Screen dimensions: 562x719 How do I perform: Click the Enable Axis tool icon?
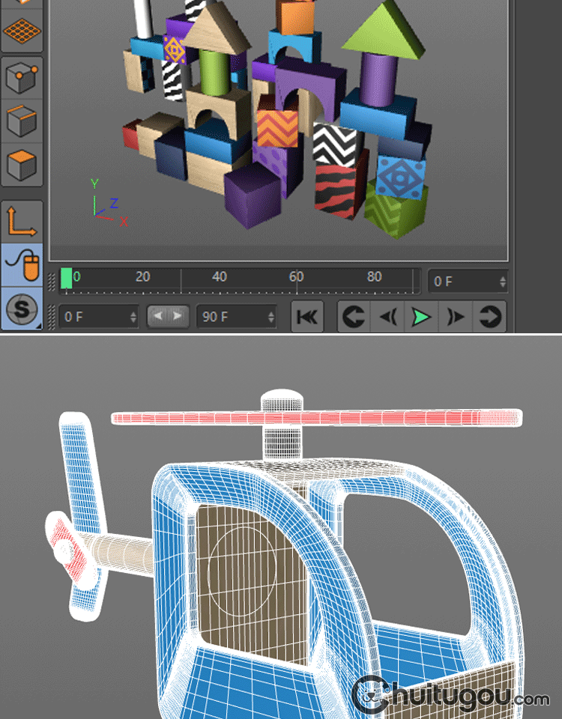coord(22,221)
